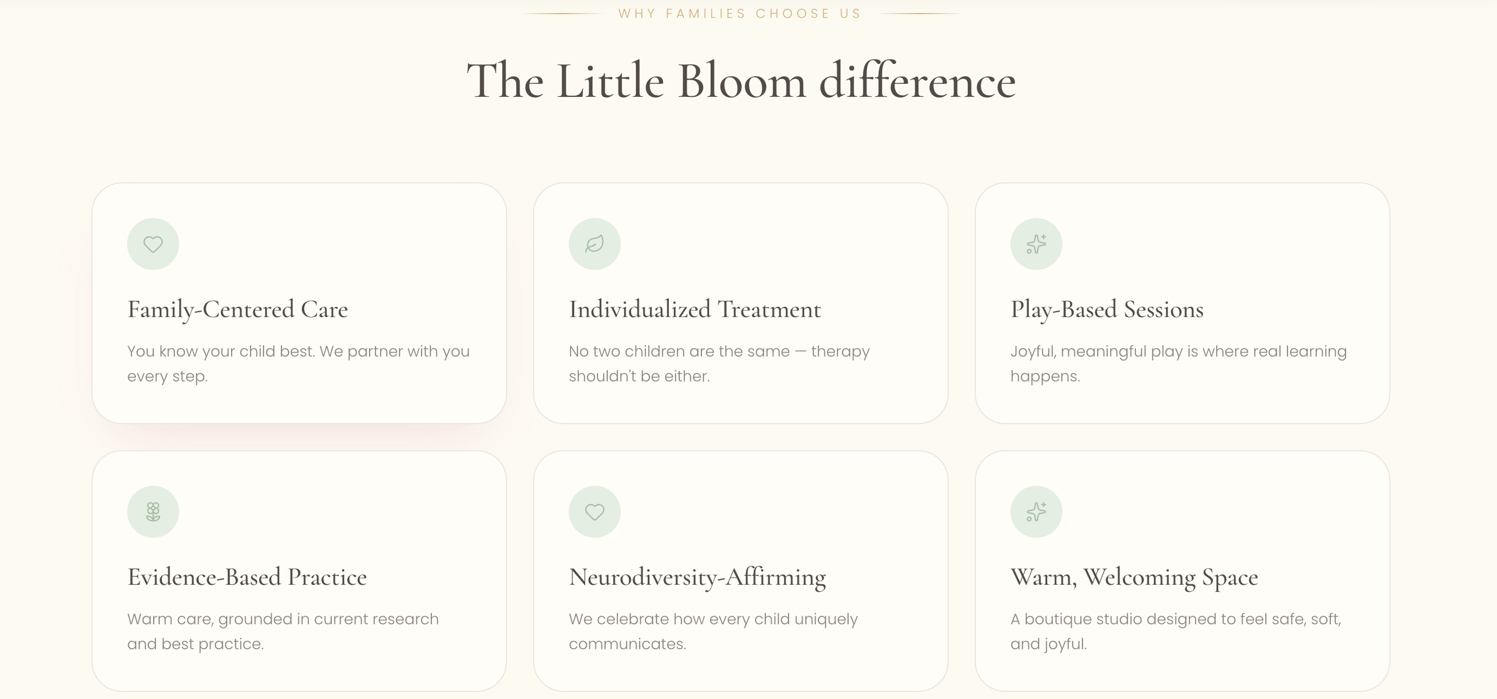Click the 'WHY FAMILIES CHOOSE US' label
The image size is (1497, 699).
pos(740,14)
